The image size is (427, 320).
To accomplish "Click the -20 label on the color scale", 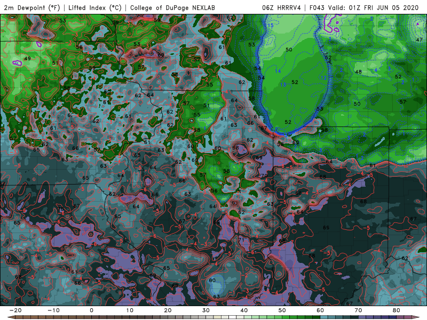I will (x=15, y=310).
